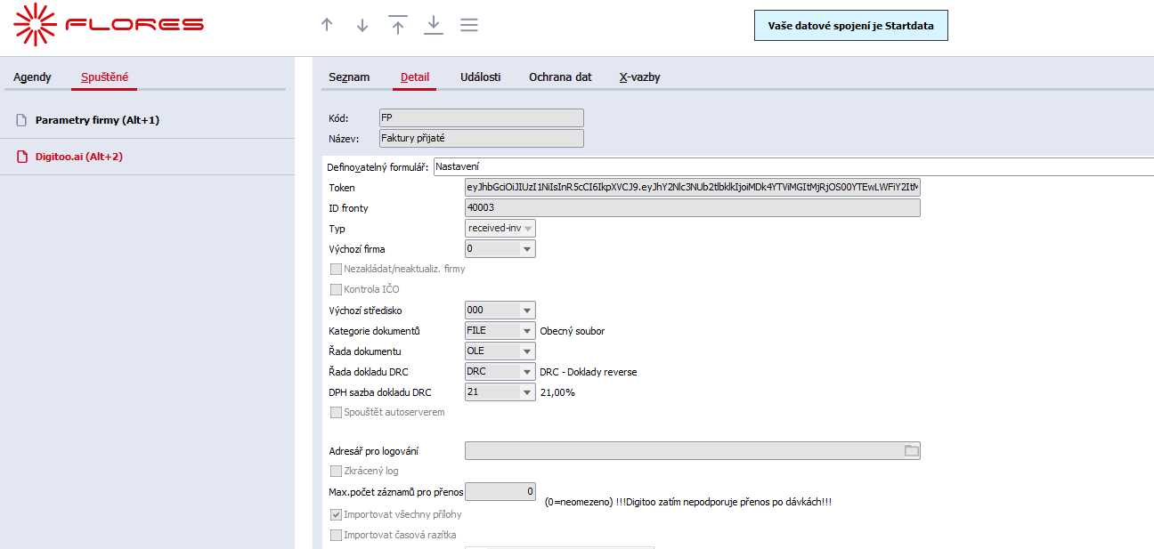Jump to first record arrow icon

[398, 25]
